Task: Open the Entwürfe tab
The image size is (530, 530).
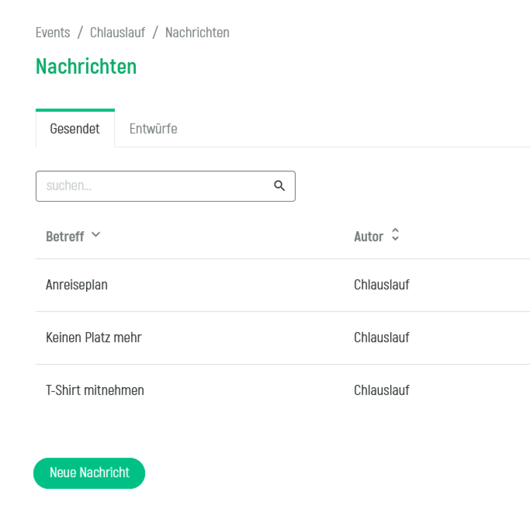Action: click(153, 129)
